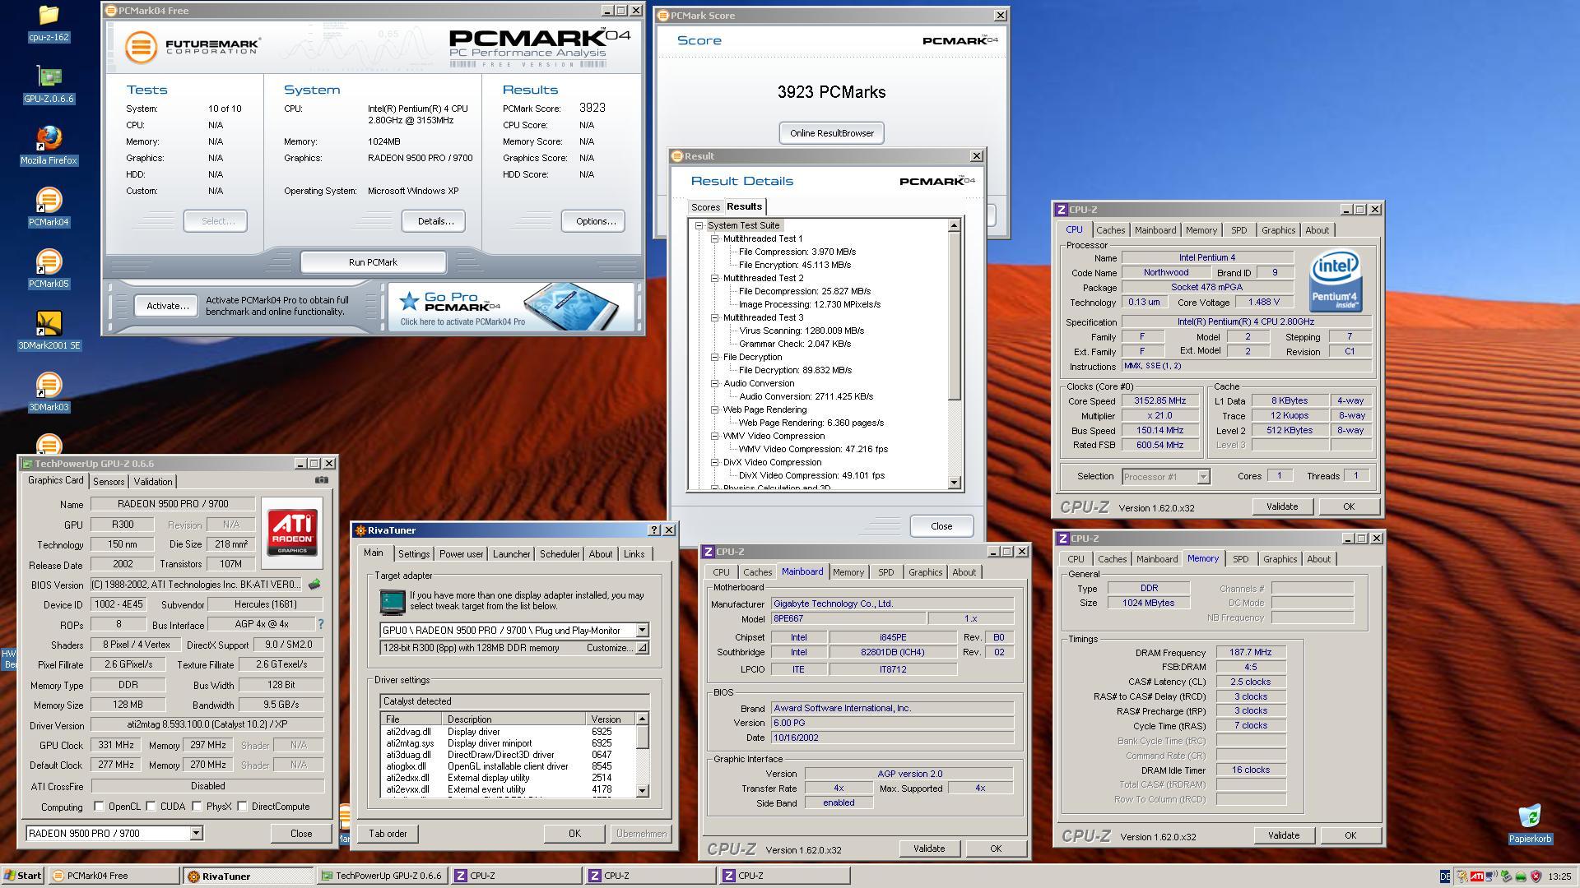Enable the CUDA checkbox in GPU-Z
The width and height of the screenshot is (1580, 888).
pos(151,807)
